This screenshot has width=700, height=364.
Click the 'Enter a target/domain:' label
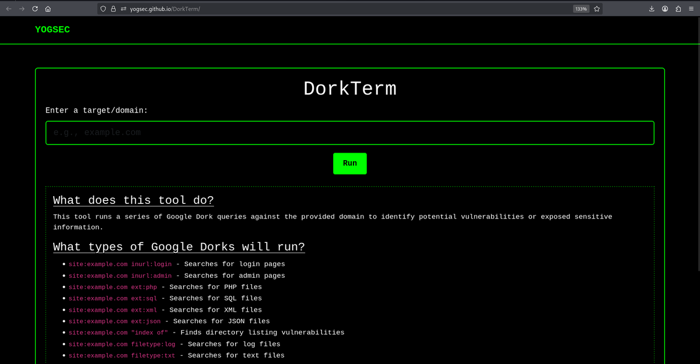(97, 110)
